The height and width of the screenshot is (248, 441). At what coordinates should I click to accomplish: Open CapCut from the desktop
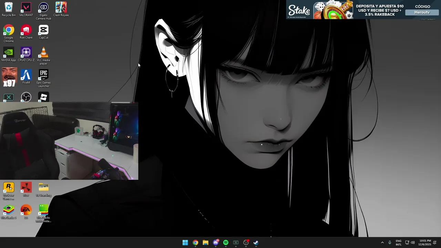click(43, 32)
